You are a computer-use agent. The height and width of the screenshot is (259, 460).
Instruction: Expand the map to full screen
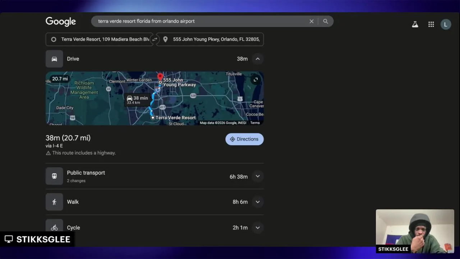pos(256,79)
